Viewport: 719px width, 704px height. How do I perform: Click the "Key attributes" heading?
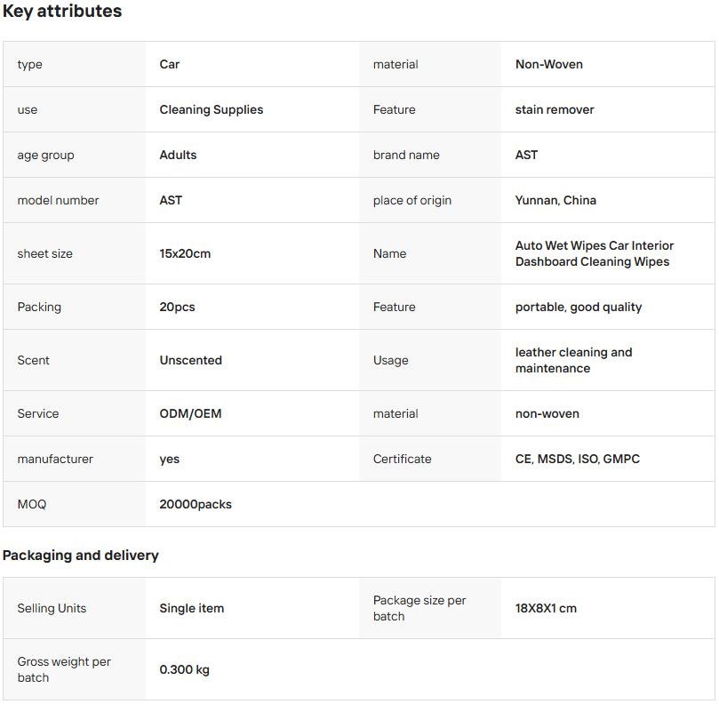[x=62, y=12]
